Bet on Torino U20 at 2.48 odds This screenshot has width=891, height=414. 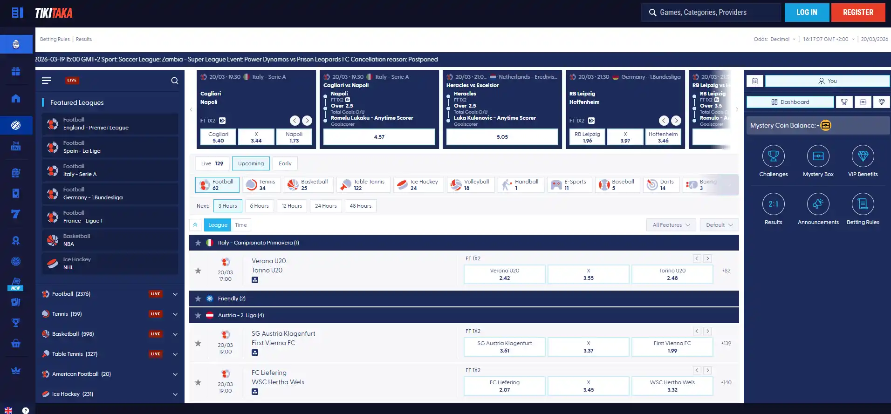[x=672, y=274]
